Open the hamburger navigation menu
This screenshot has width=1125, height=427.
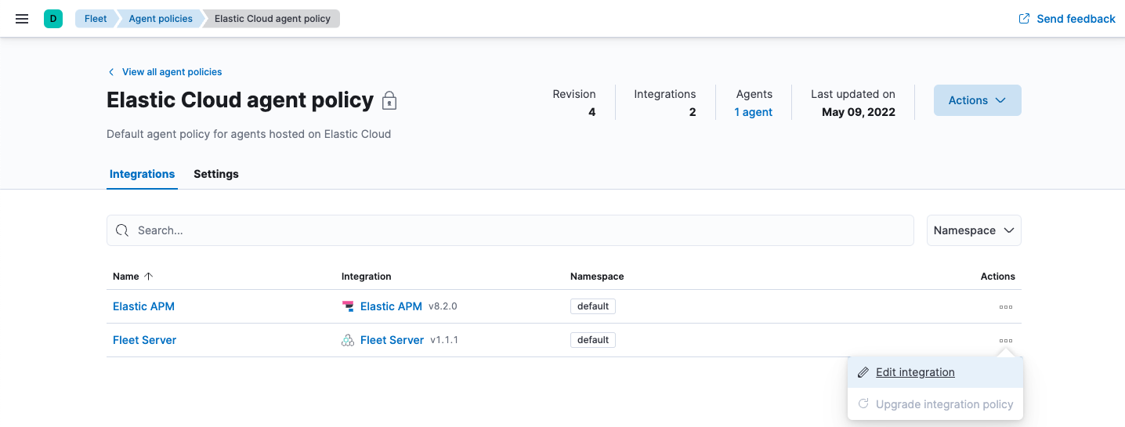click(x=22, y=19)
